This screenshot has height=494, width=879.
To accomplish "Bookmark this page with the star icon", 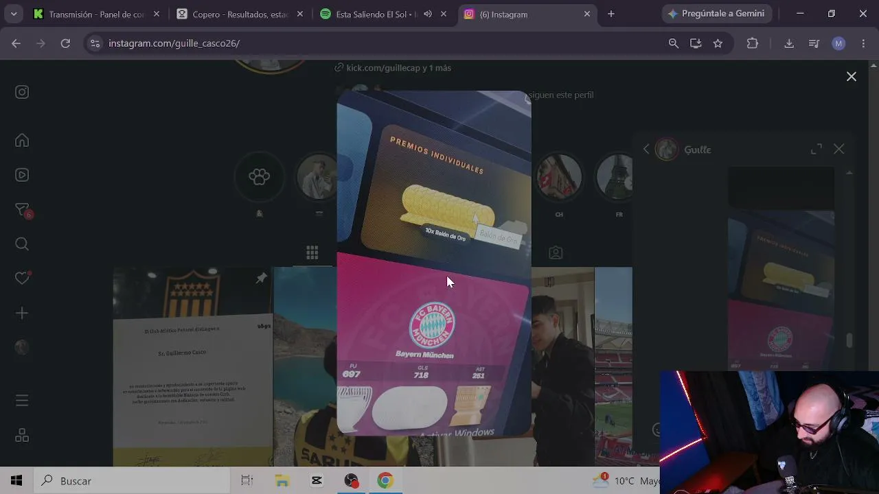I will coord(718,43).
